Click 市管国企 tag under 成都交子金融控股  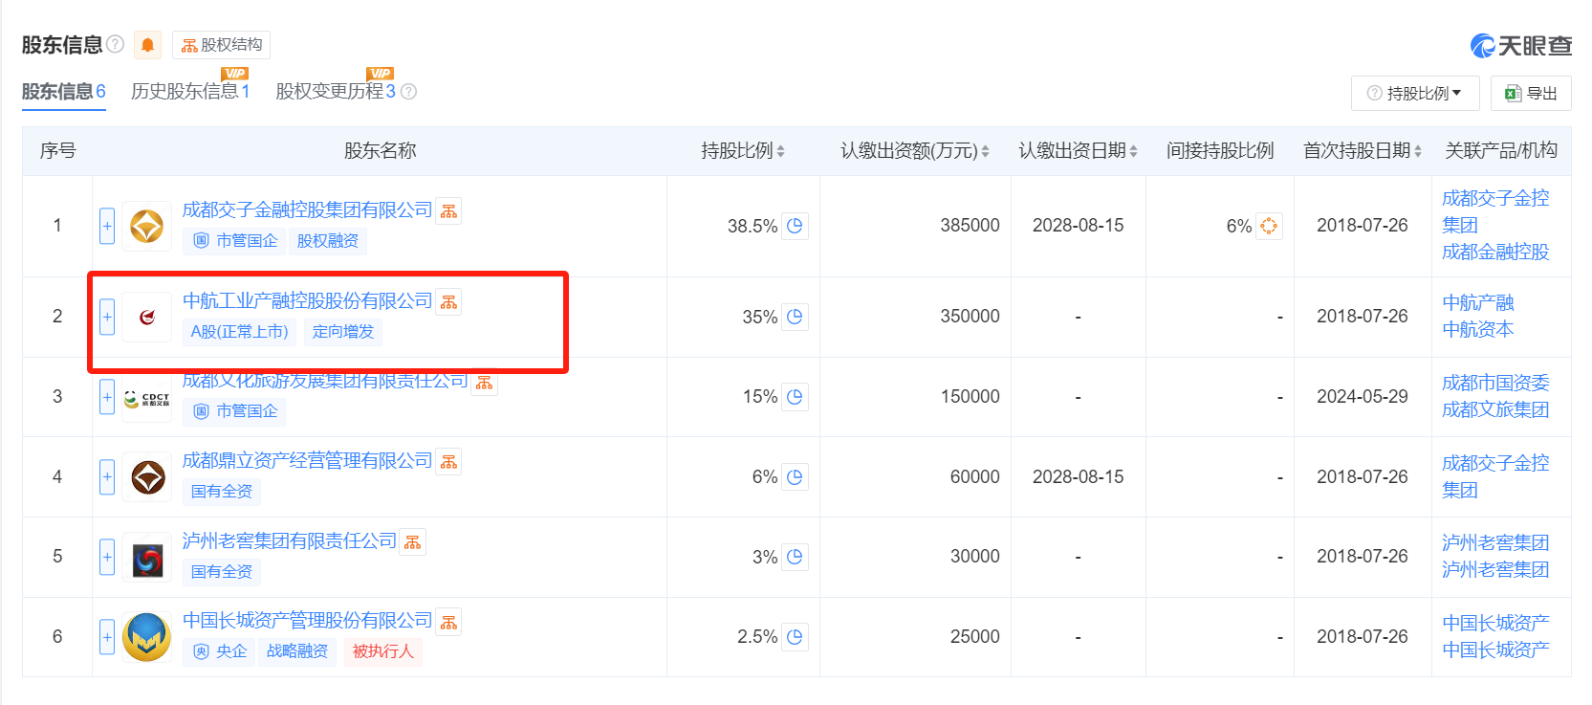click(234, 241)
